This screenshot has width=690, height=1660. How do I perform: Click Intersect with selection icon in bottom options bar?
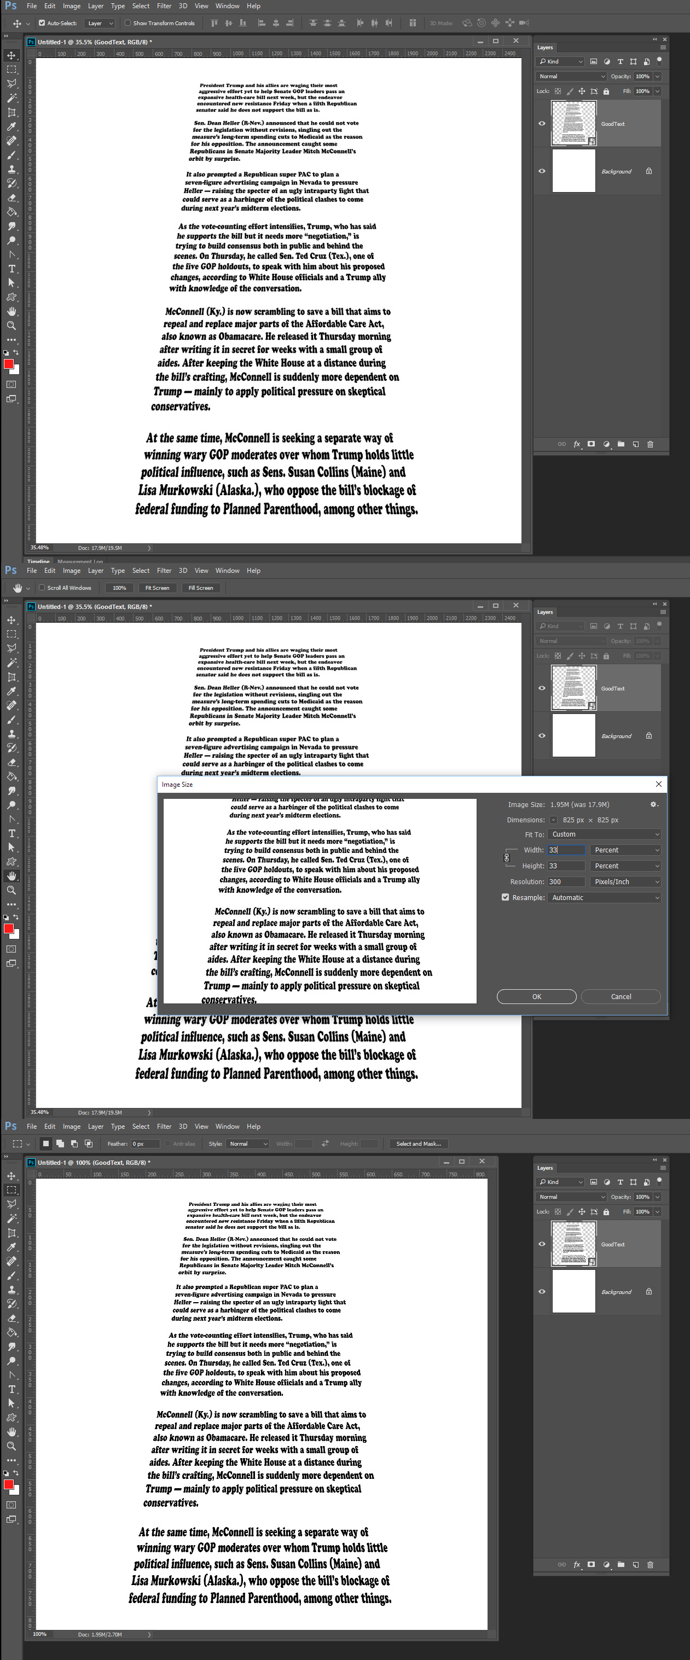pos(88,1144)
